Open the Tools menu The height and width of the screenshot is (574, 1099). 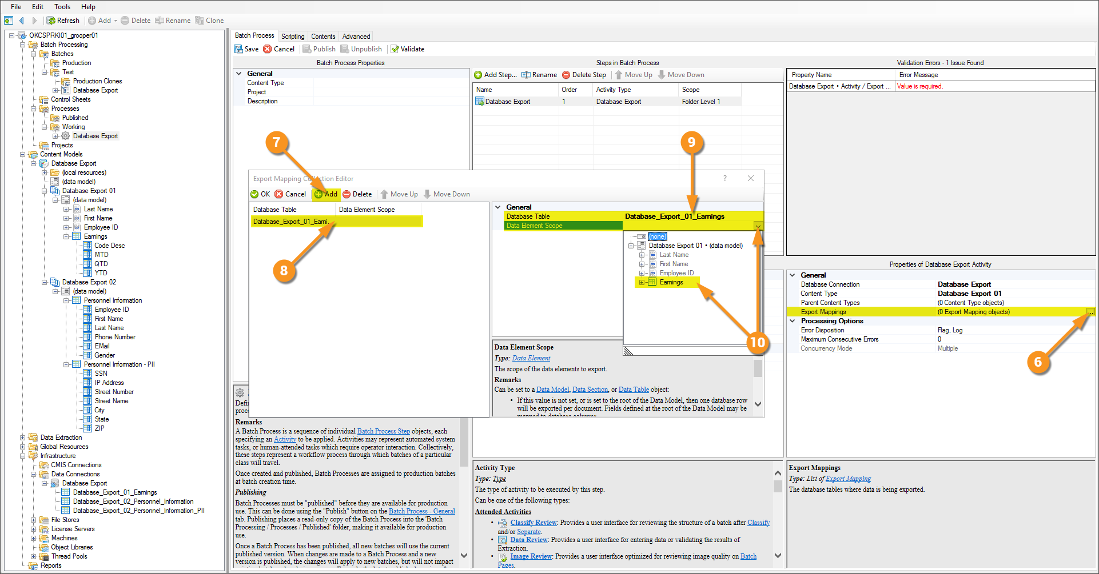coord(62,7)
